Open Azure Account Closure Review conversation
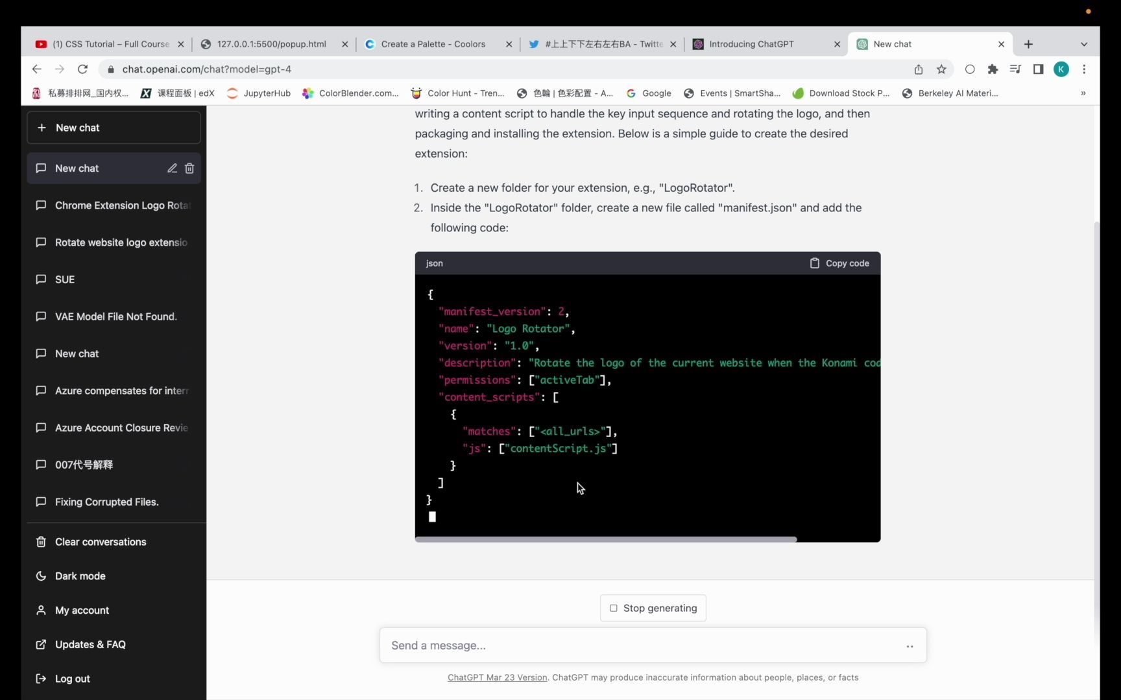 click(x=114, y=428)
